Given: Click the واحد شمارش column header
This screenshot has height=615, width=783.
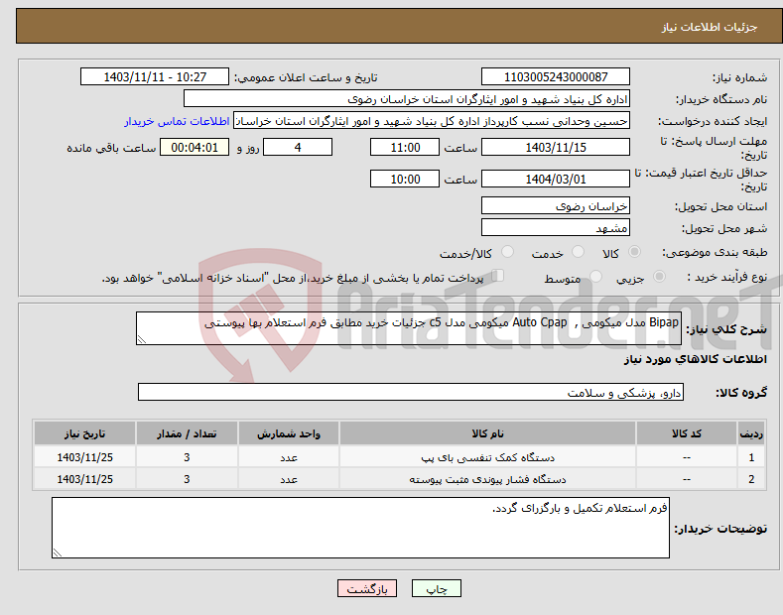Looking at the screenshot, I should (x=289, y=433).
